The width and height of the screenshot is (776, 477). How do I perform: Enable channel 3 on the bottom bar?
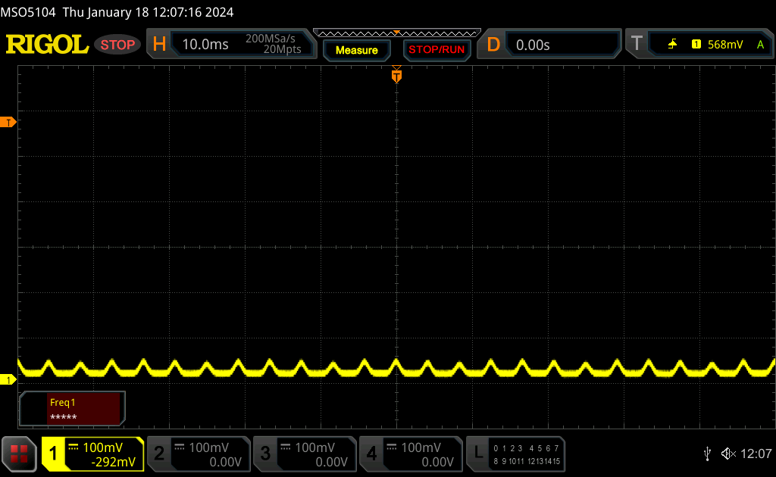coord(304,454)
